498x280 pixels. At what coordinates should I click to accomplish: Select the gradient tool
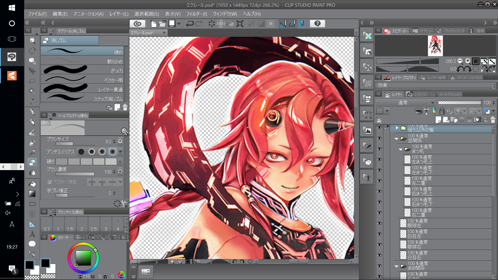click(32, 194)
